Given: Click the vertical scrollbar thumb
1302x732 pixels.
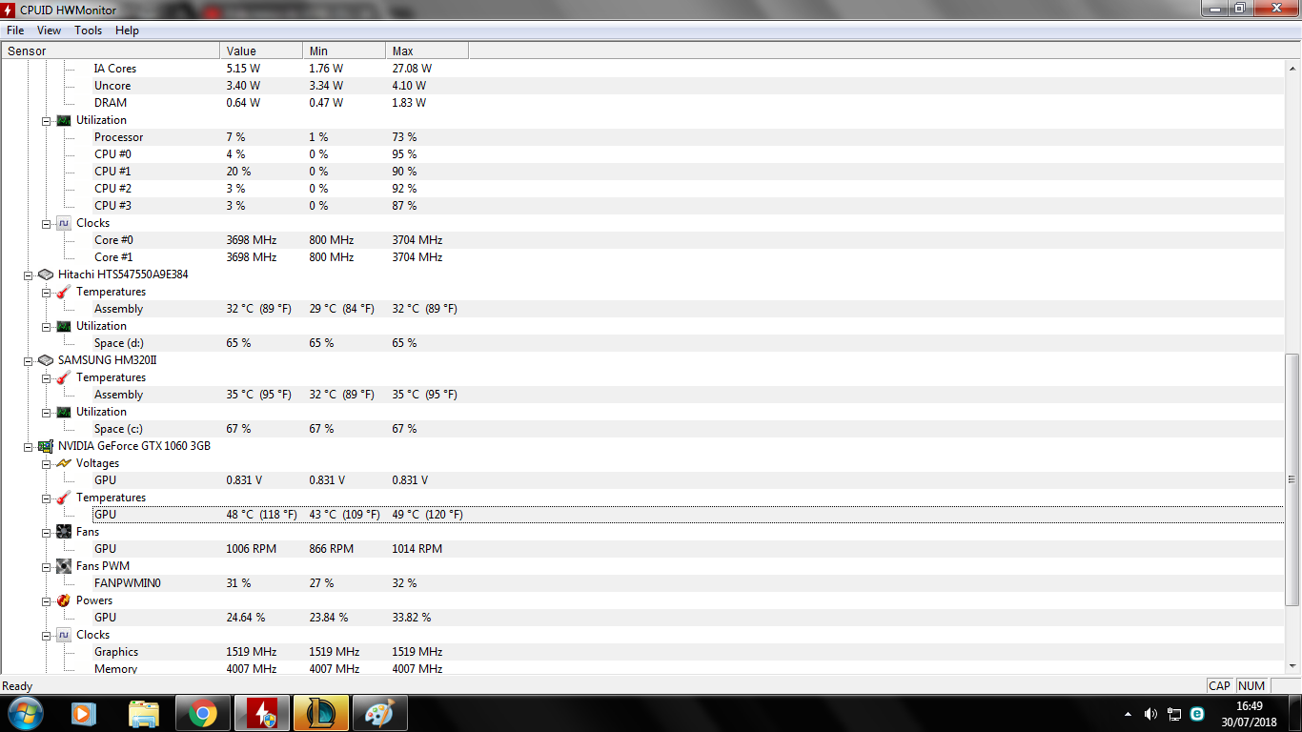Looking at the screenshot, I should pyautogui.click(x=1292, y=479).
